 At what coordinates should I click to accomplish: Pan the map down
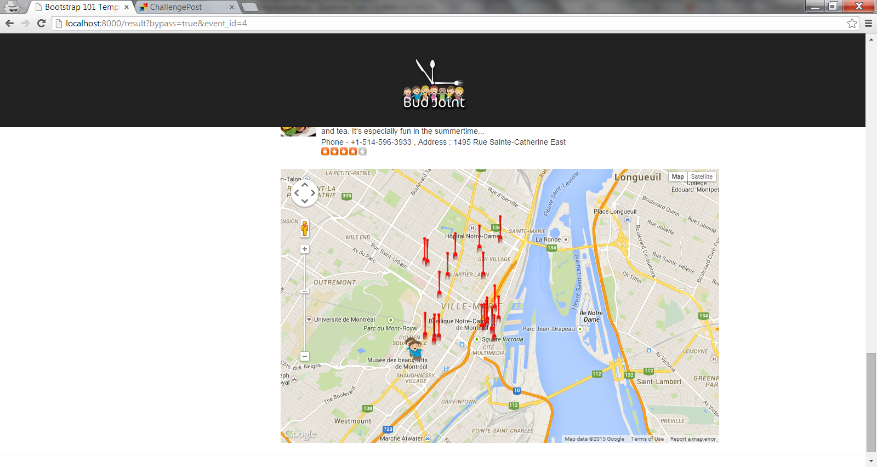coord(305,201)
